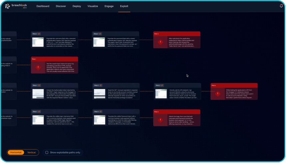Click text 'Populate the password field with a classic'
The width and height of the screenshot is (286, 163).
click(122, 38)
